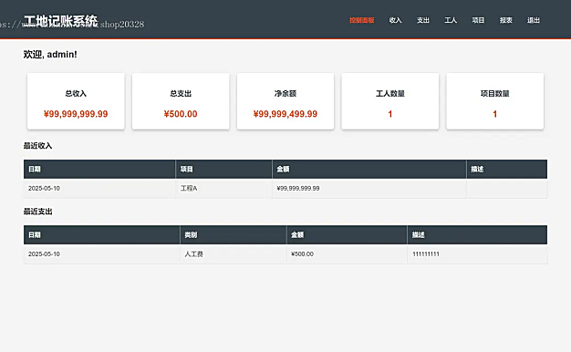Click the 工人数量 summary card

[x=390, y=101]
